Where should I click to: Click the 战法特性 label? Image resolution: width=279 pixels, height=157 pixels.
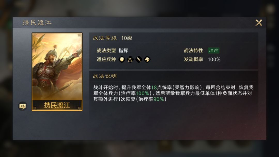coord(193,51)
